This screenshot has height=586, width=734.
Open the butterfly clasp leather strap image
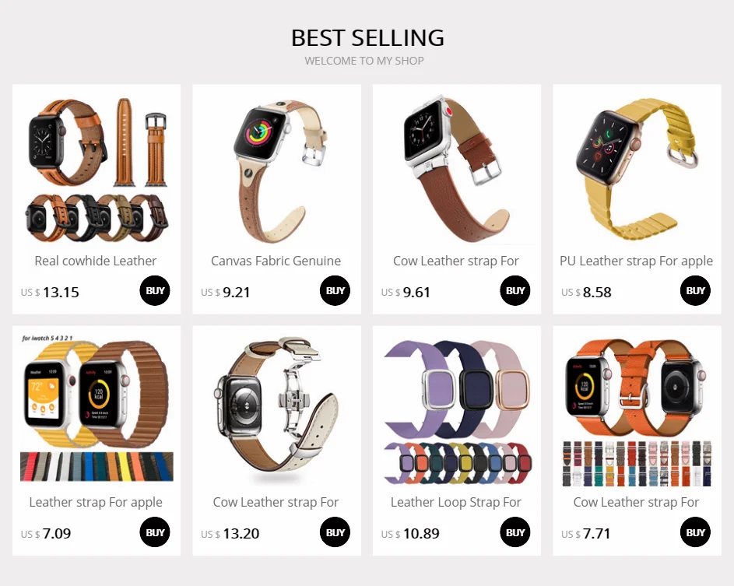pyautogui.click(x=276, y=410)
